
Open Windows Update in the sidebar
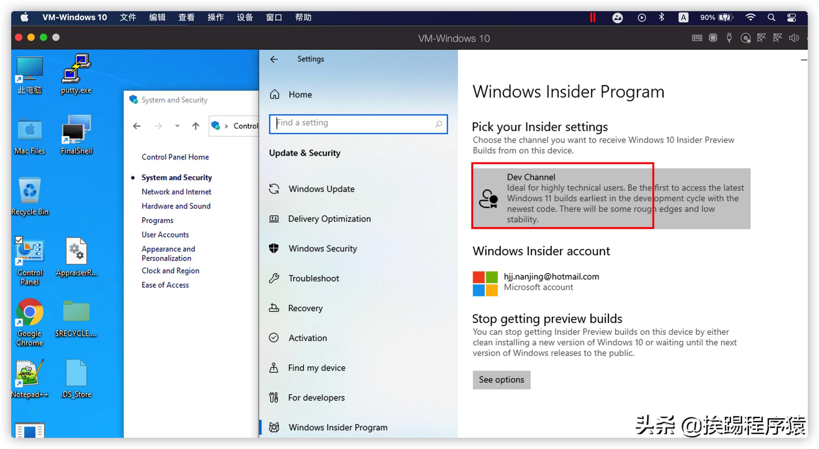pos(321,189)
